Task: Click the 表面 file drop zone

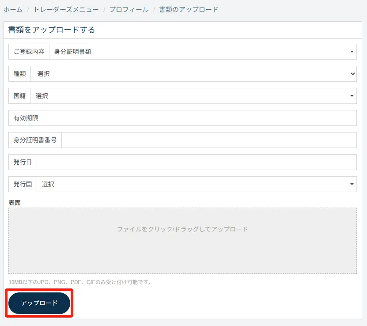Action: click(182, 240)
